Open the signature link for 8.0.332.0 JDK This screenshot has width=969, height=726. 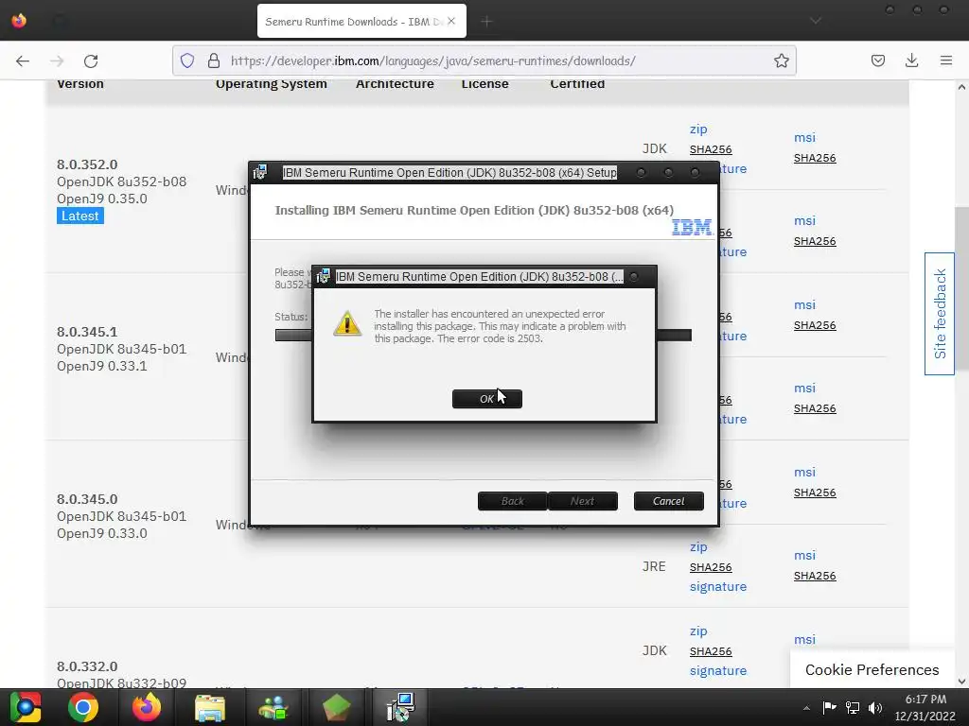pos(718,670)
